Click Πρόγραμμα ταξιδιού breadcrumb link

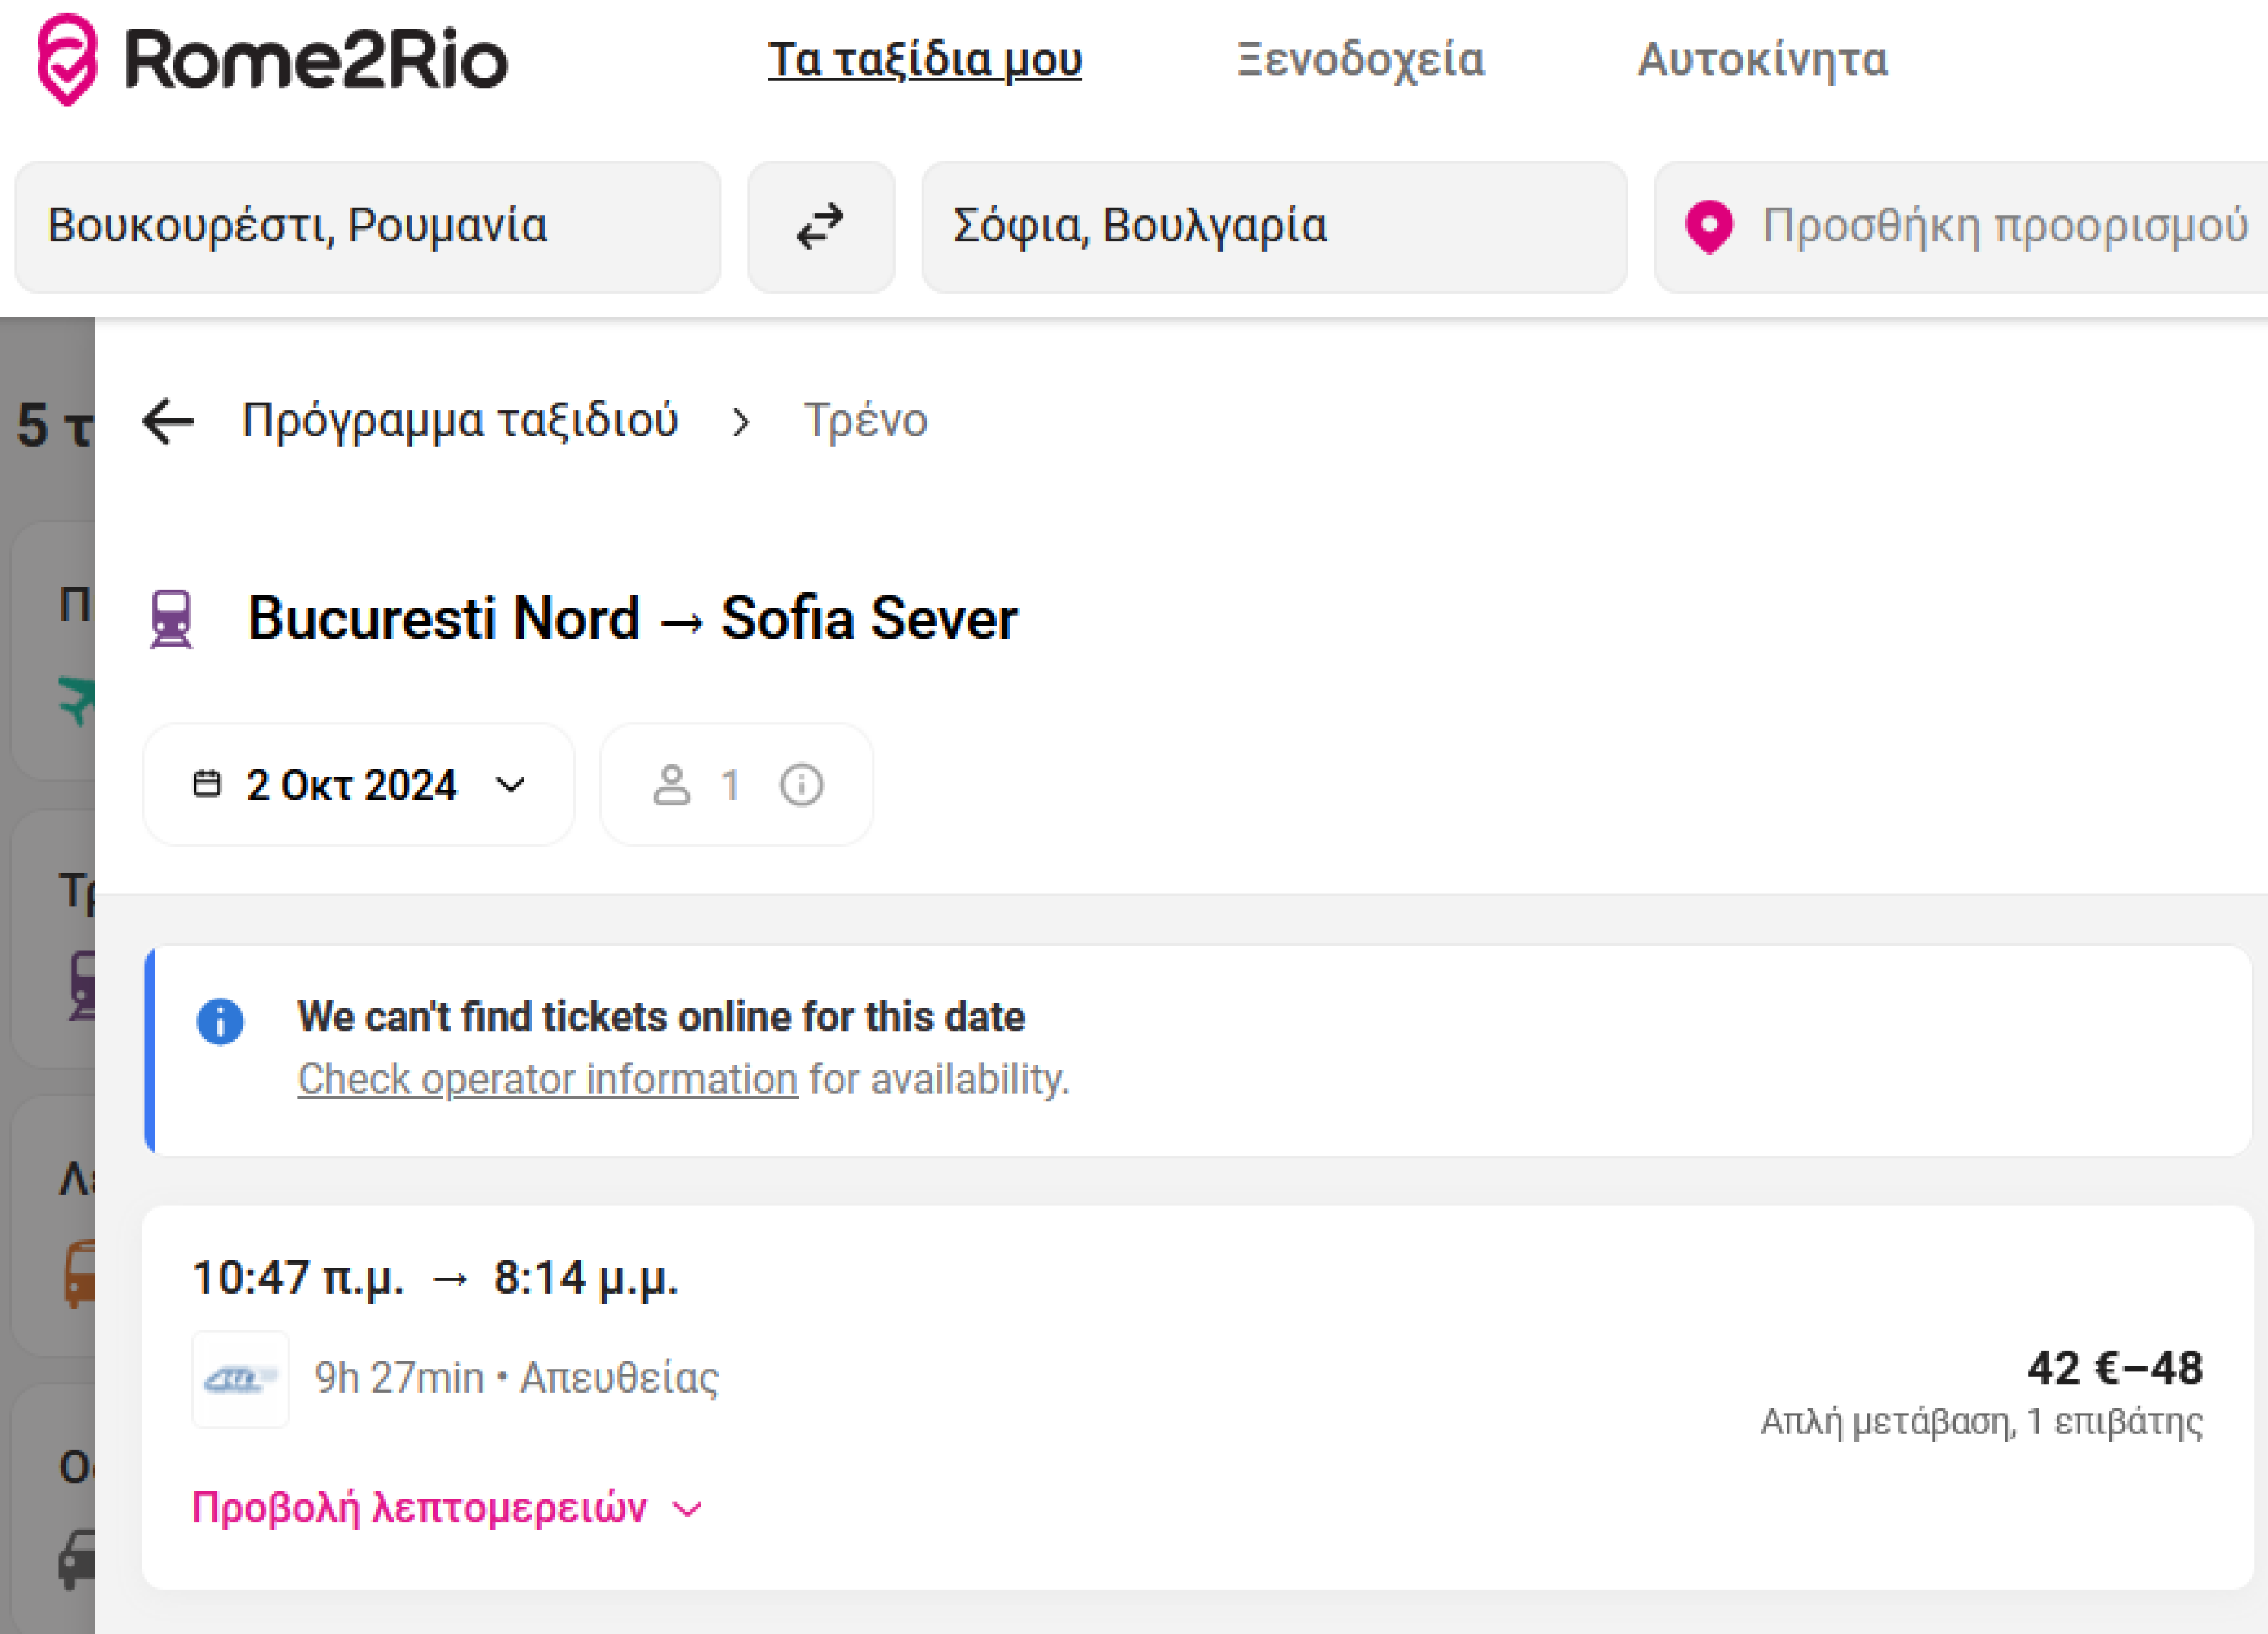coord(460,421)
